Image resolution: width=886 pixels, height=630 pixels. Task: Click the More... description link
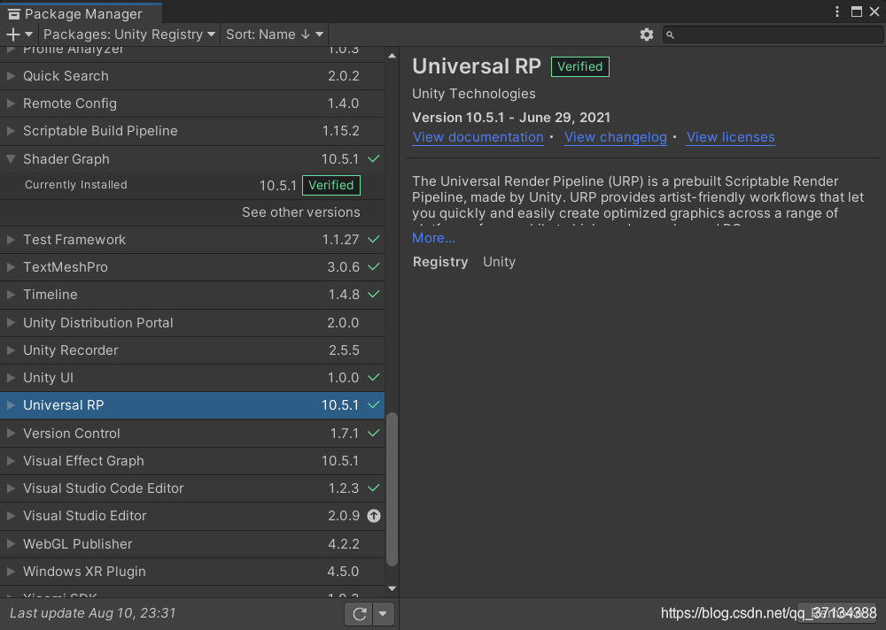click(433, 238)
